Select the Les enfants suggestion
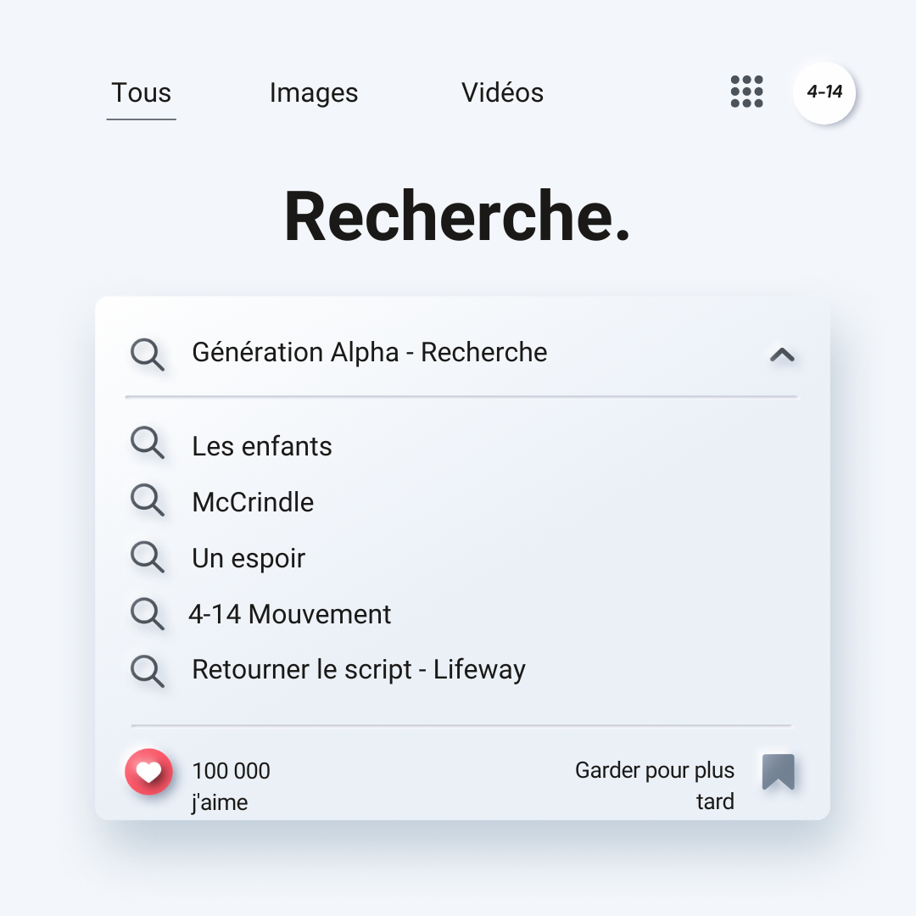Image resolution: width=916 pixels, height=916 pixels. [262, 446]
